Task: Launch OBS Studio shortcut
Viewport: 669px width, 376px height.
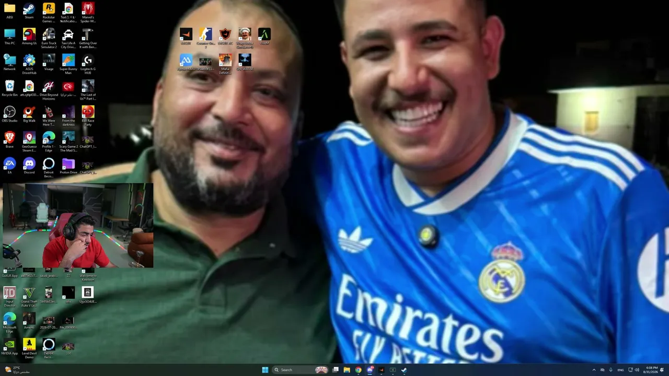Action: (9, 114)
